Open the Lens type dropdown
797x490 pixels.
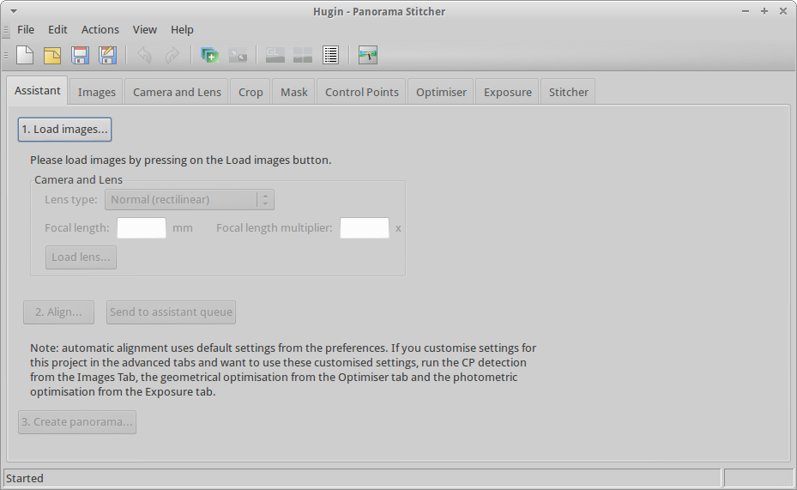coord(189,200)
